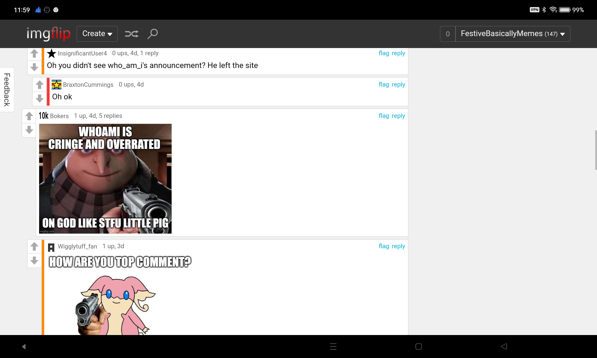Open the imgflip home logo

49,34
